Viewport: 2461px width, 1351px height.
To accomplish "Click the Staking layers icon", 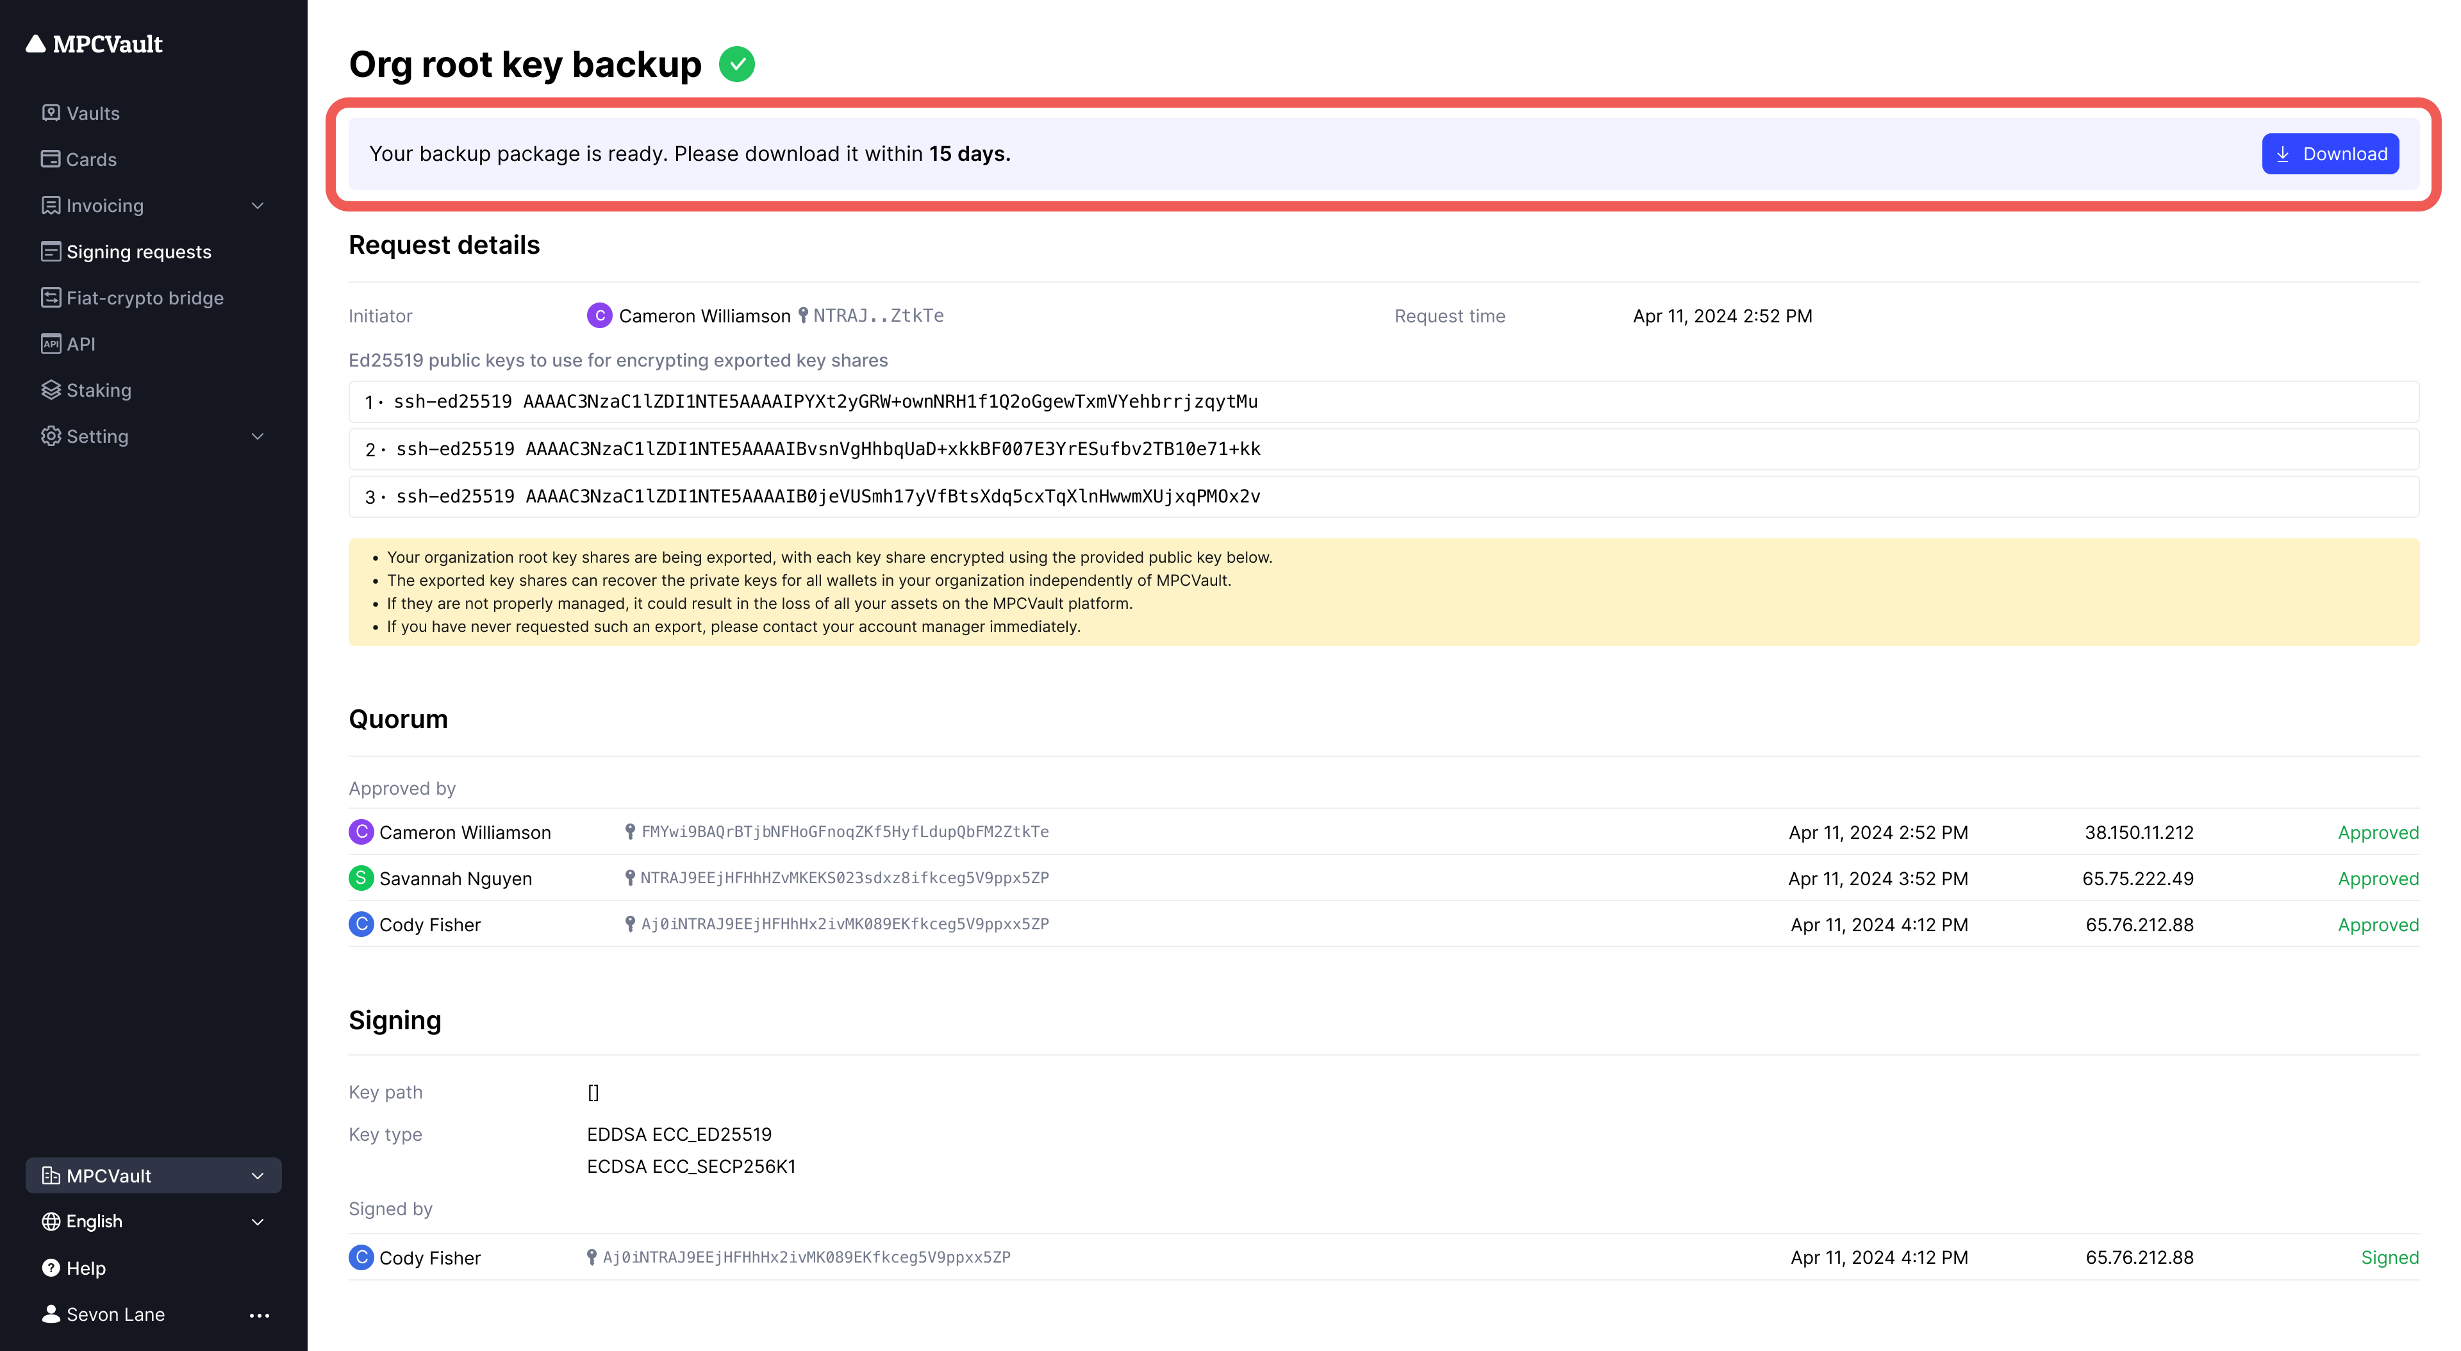I will 51,390.
